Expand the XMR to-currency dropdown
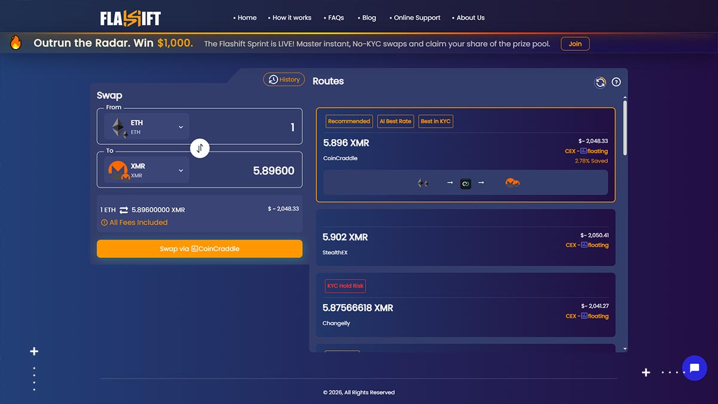Screen dimensions: 718x404 pos(181,171)
